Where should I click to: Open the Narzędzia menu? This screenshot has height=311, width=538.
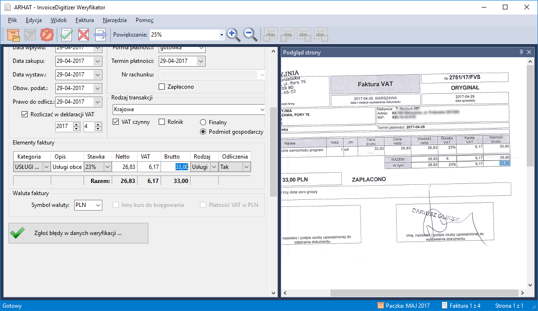115,20
